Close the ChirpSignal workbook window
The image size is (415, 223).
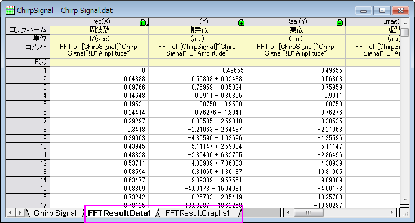400,11
